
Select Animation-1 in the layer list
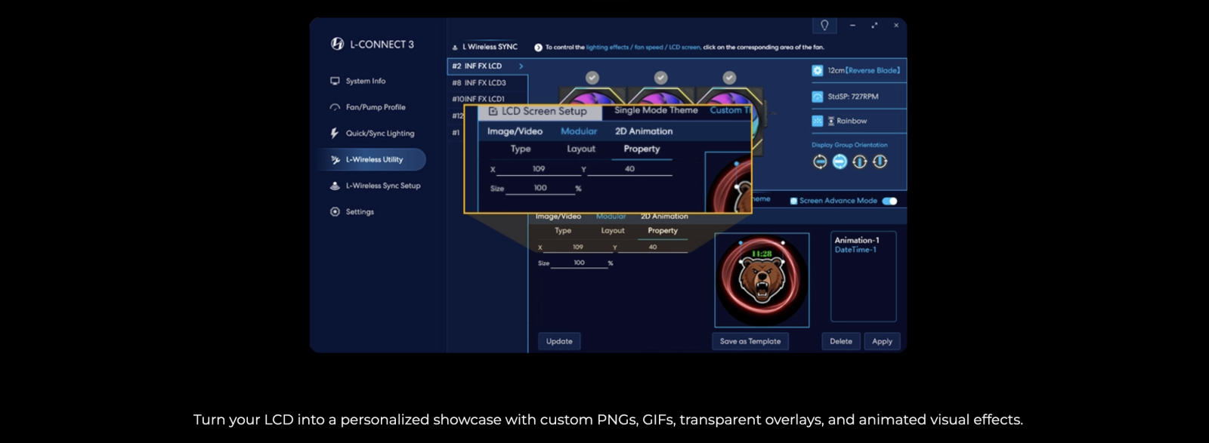(857, 240)
